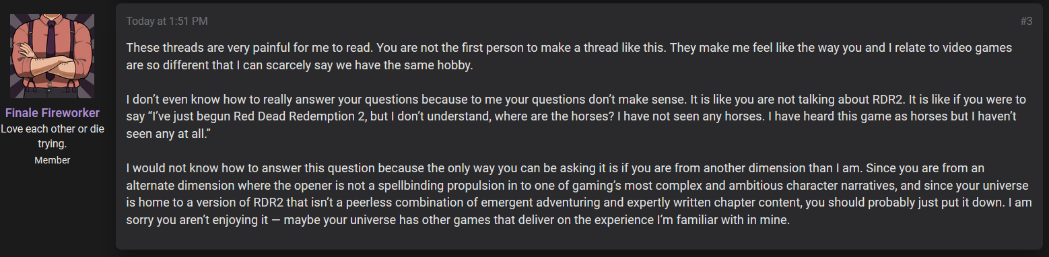
Task: Click the user title "Love each other or die trying."
Action: pyautogui.click(x=53, y=137)
